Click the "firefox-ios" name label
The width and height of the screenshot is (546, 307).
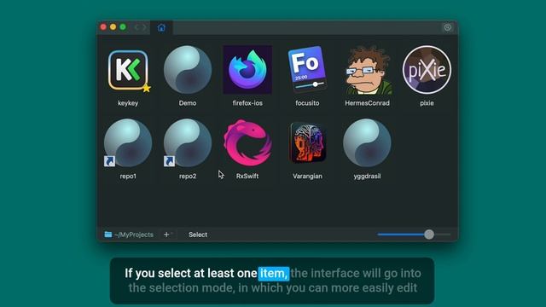point(247,103)
